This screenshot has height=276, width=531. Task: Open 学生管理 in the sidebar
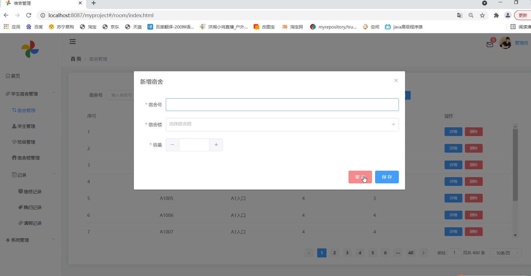[x=26, y=126]
